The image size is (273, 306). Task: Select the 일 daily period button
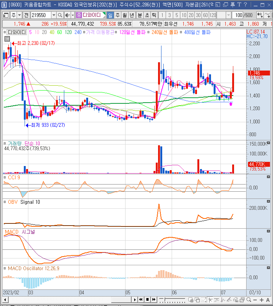[x=110, y=15]
